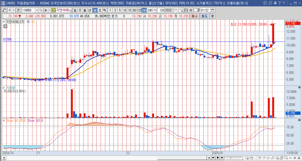Open the calendar date picker icon

(212, 10)
